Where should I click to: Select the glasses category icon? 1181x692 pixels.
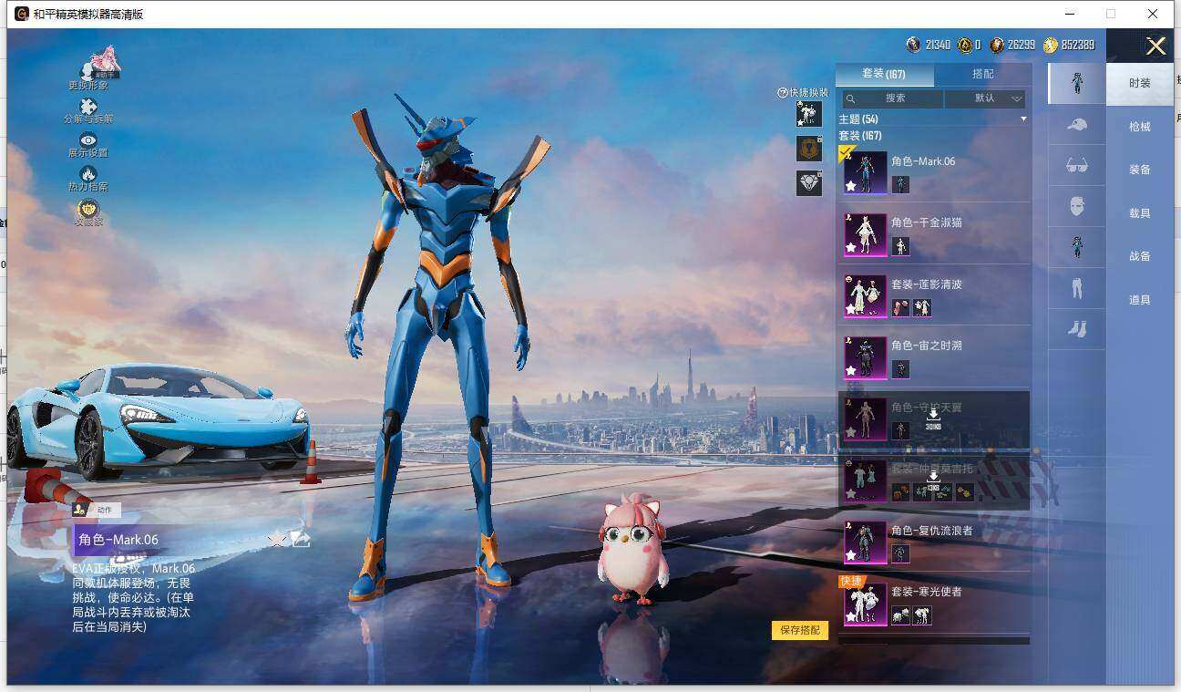1077,165
